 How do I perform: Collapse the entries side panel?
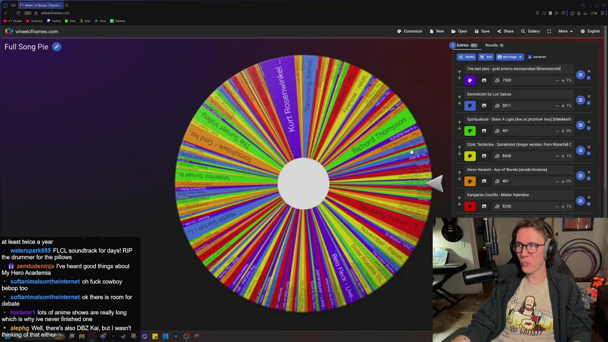pos(453,45)
